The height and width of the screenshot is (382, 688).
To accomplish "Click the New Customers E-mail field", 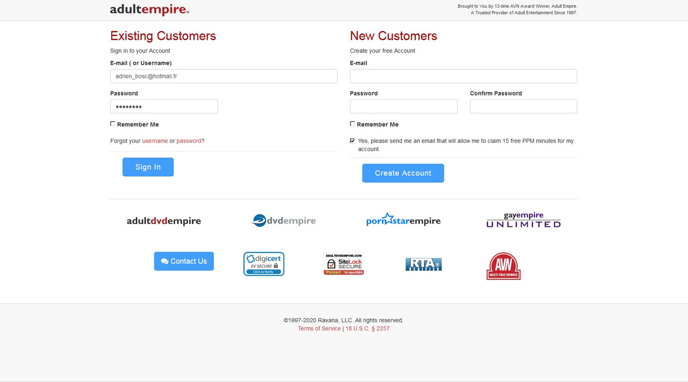I will (463, 76).
